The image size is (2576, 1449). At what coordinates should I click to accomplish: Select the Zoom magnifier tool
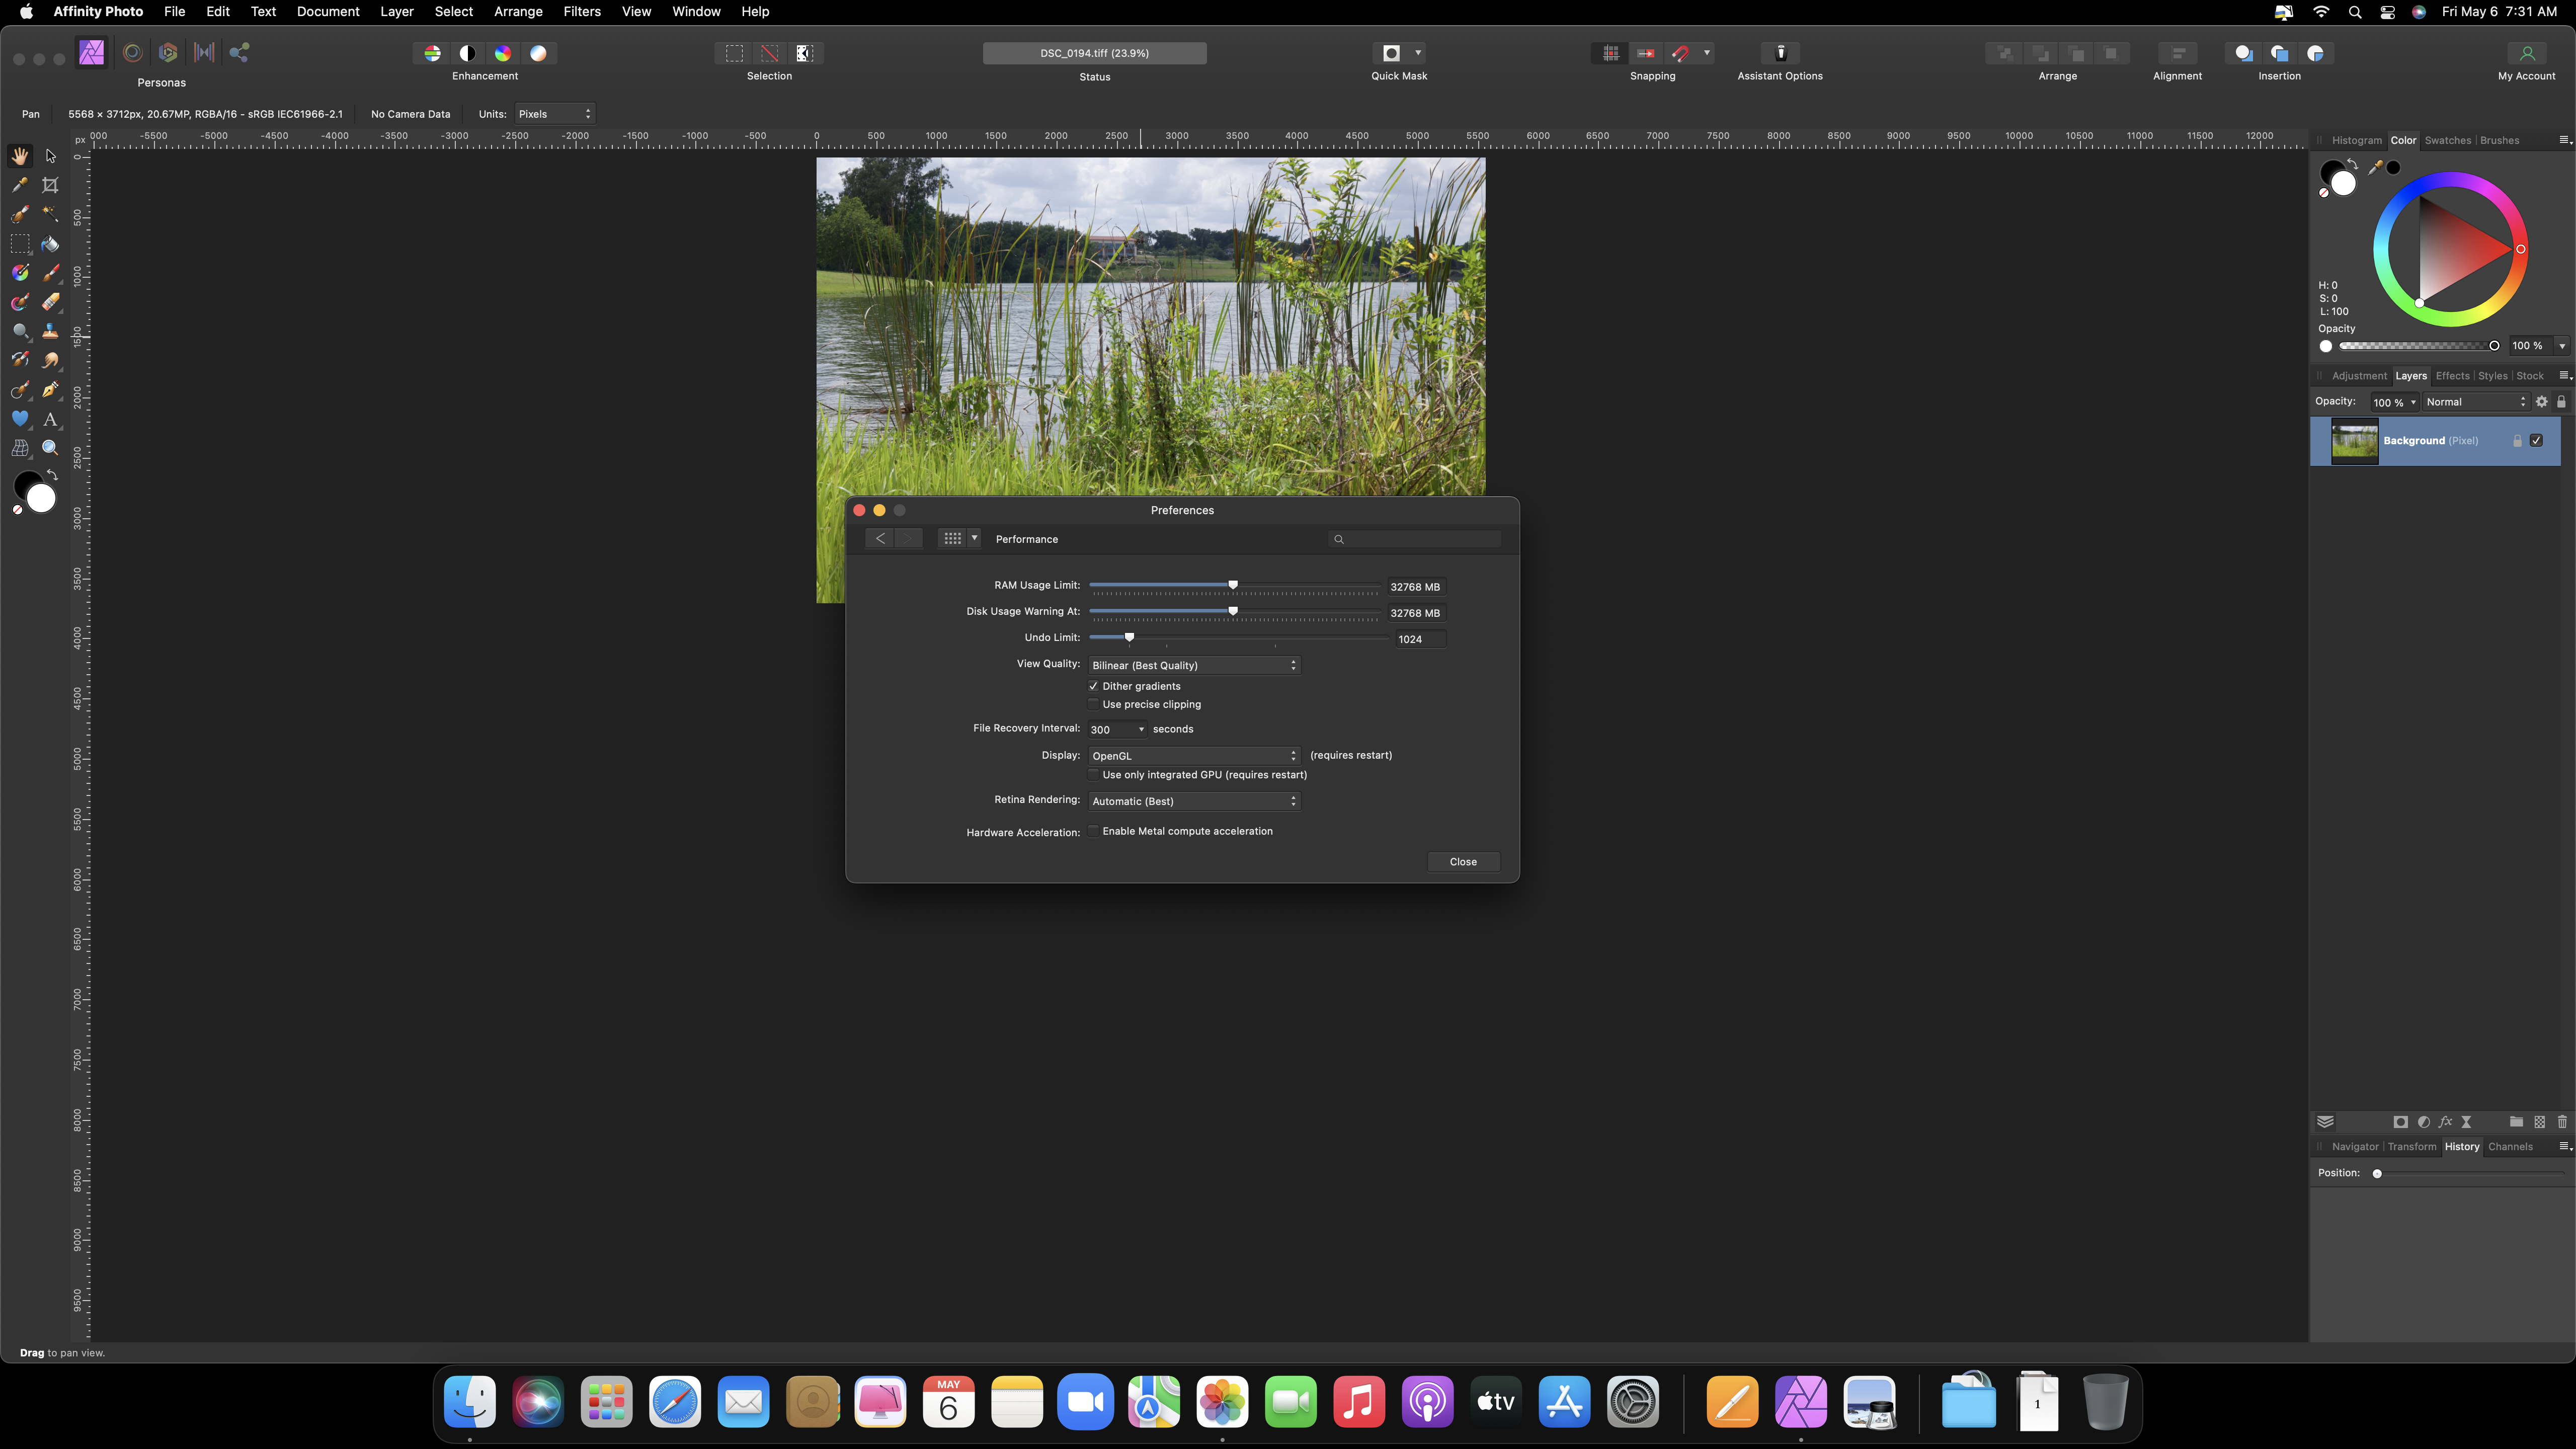click(x=50, y=448)
